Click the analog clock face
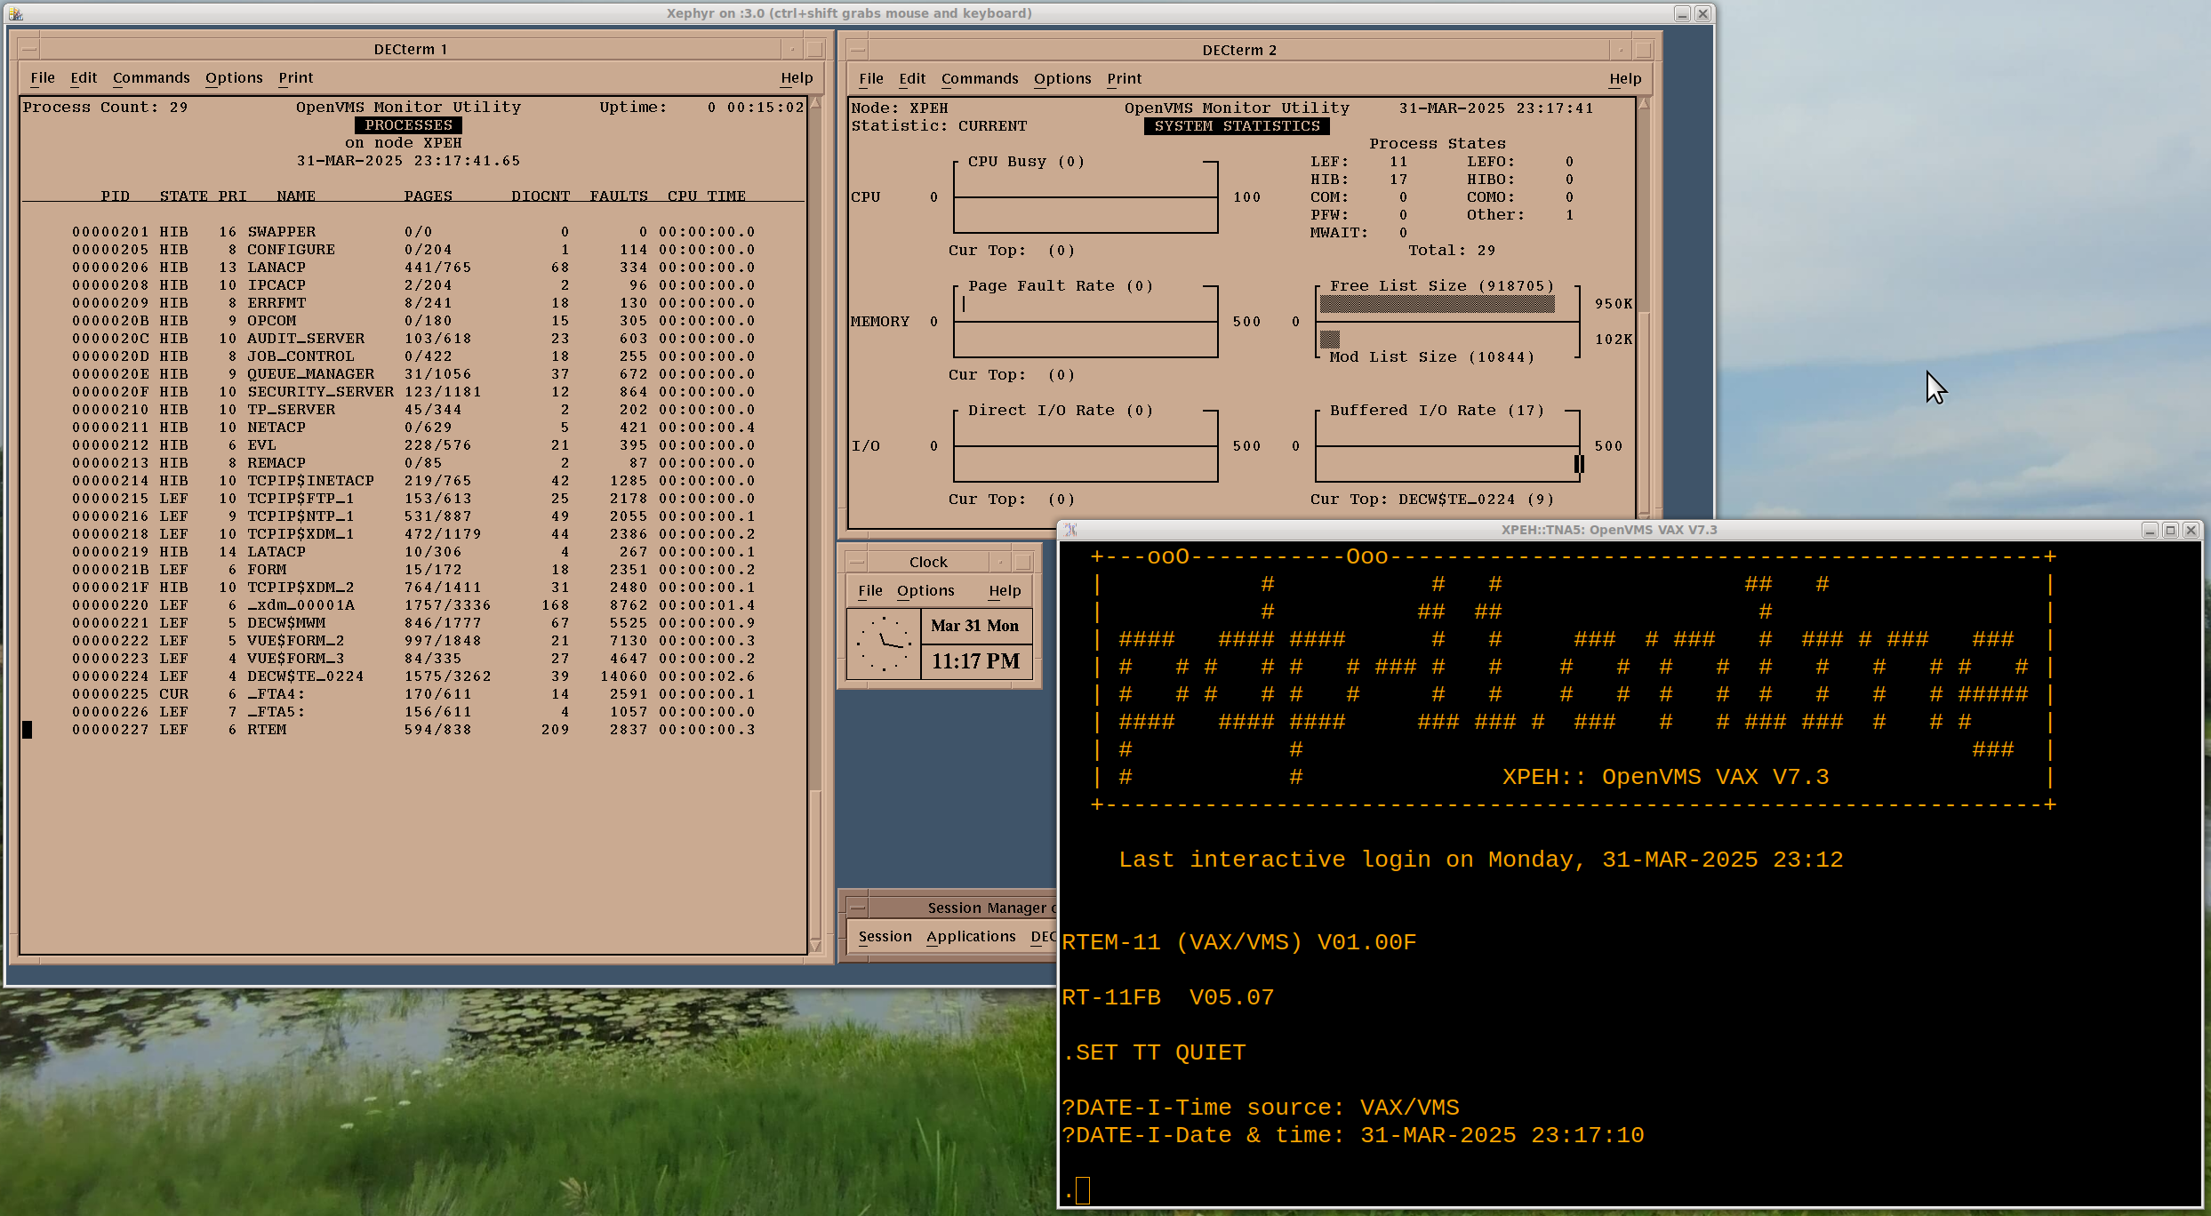 click(884, 644)
